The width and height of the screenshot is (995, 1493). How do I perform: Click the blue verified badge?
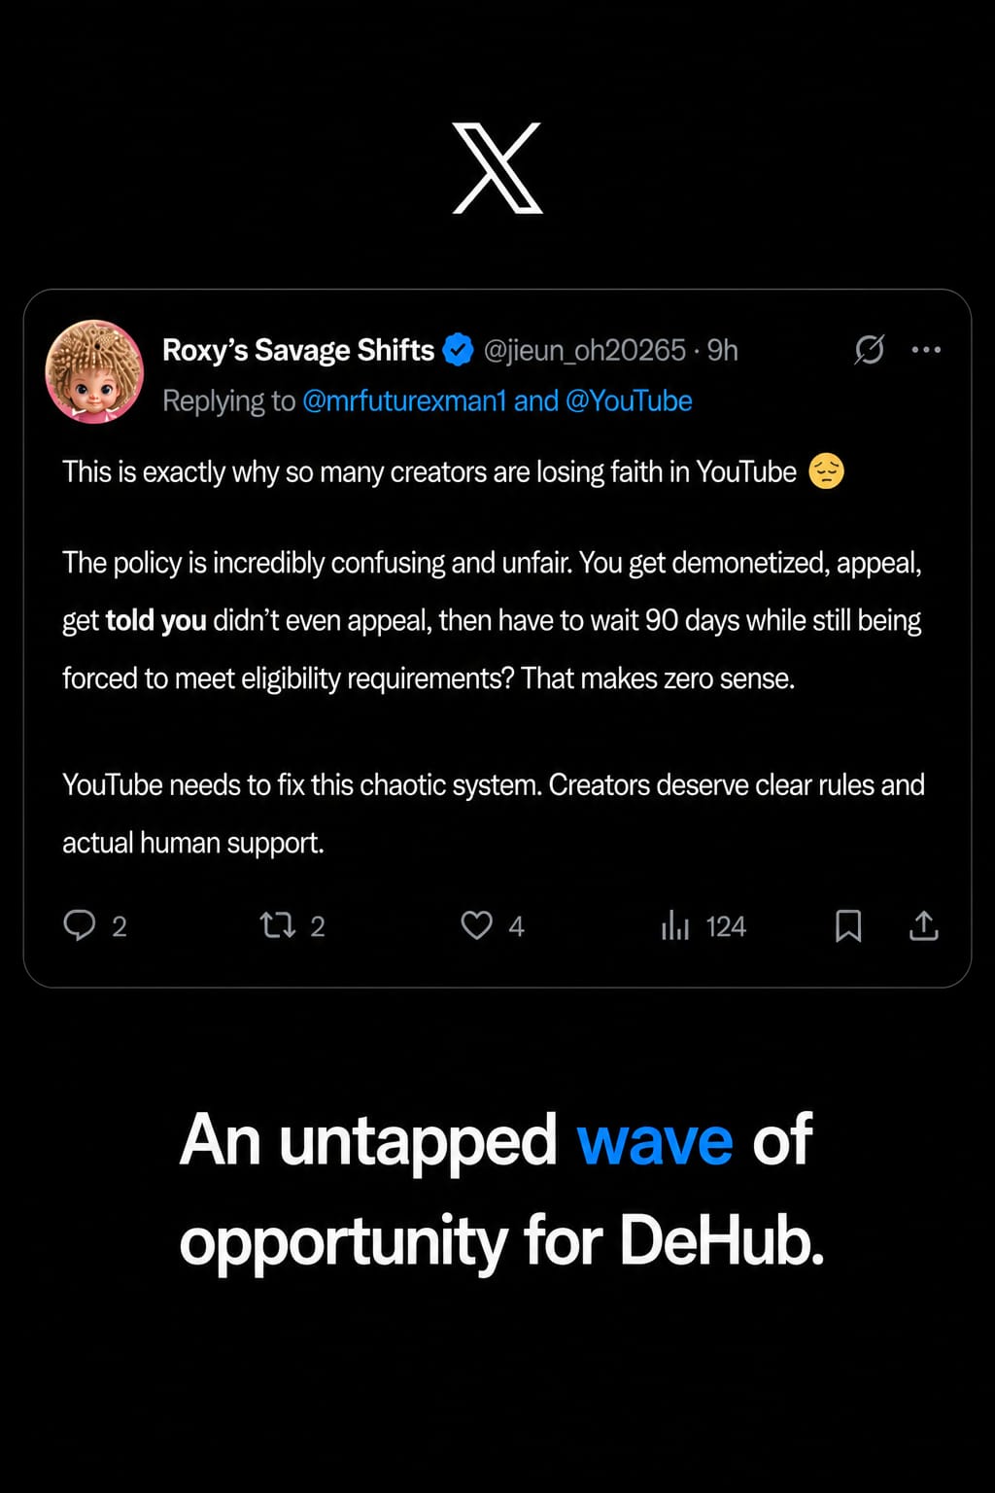[458, 349]
